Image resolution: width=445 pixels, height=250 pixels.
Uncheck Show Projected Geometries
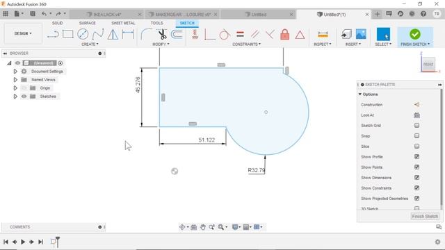click(416, 199)
